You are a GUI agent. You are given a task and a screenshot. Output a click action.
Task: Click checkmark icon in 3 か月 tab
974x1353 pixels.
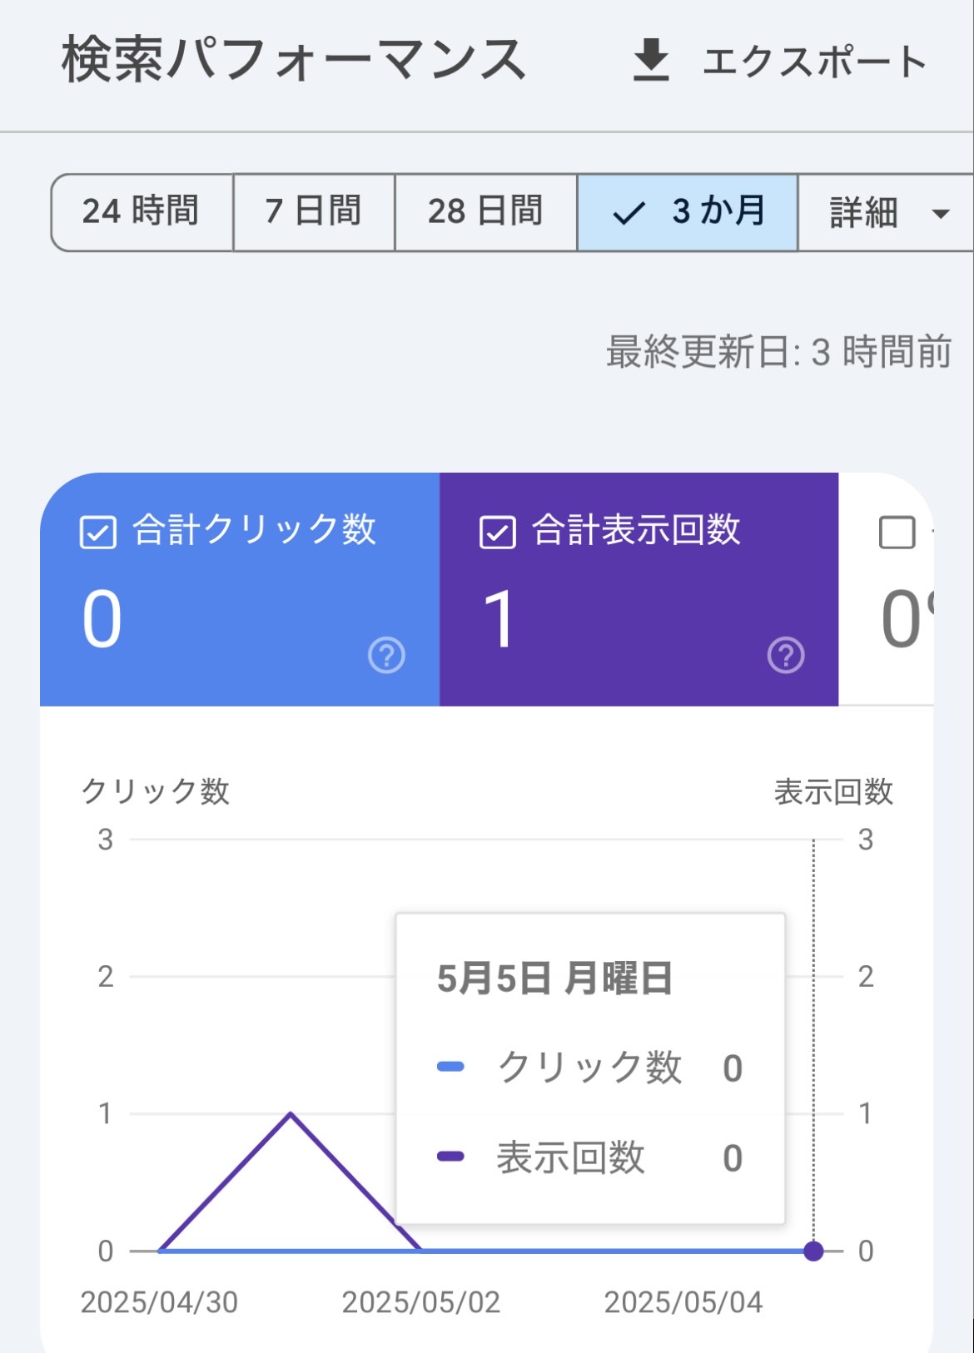click(x=629, y=214)
